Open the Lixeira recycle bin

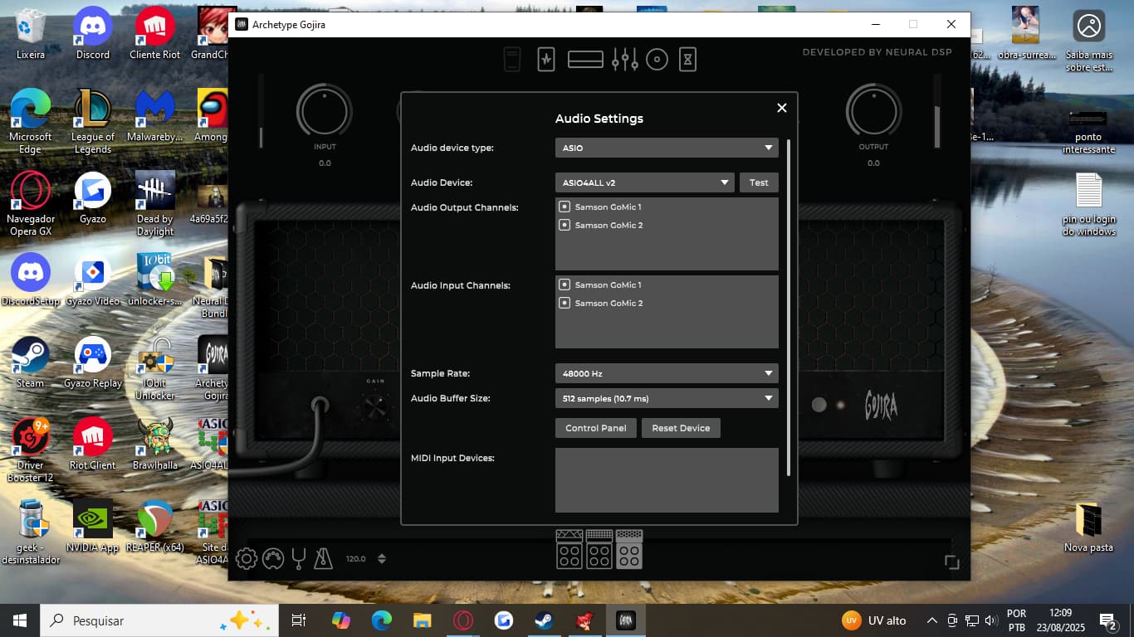31,34
